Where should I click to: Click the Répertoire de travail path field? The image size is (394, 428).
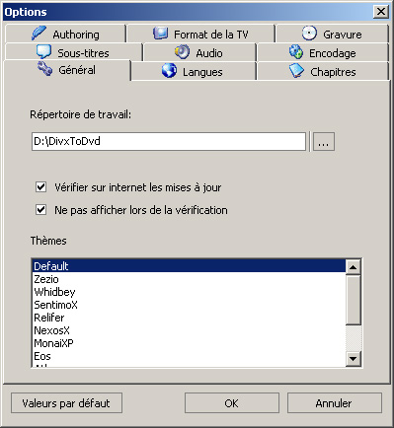(x=169, y=141)
